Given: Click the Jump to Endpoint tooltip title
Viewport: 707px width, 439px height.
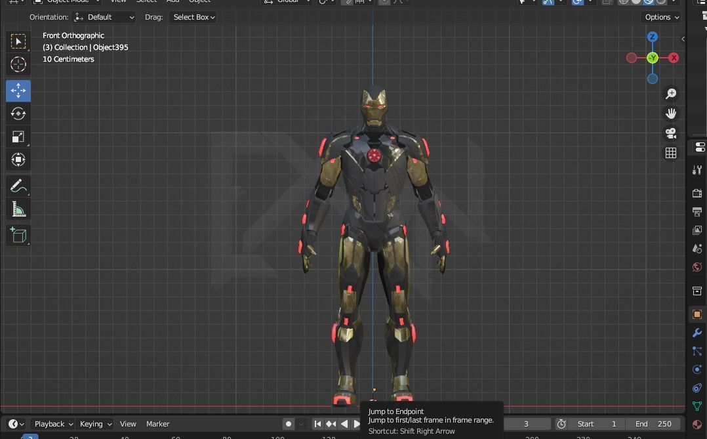Looking at the screenshot, I should [396, 411].
